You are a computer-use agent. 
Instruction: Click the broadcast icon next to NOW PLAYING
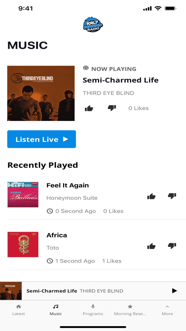point(86,68)
